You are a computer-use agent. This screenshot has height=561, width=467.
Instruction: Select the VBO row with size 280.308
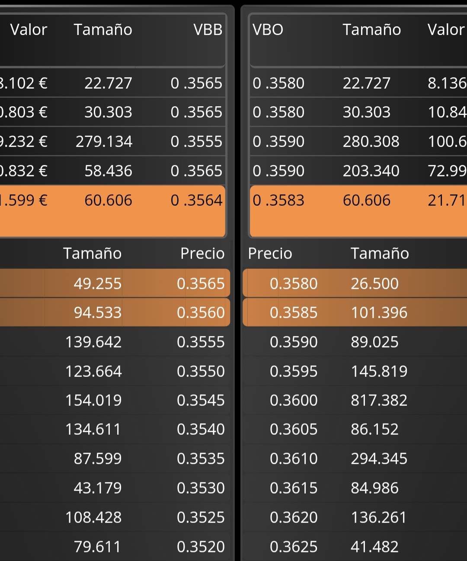pyautogui.click(x=358, y=141)
